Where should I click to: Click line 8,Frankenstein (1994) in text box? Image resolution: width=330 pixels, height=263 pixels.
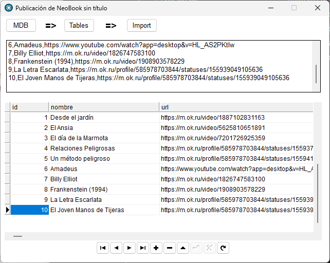click(x=97, y=62)
